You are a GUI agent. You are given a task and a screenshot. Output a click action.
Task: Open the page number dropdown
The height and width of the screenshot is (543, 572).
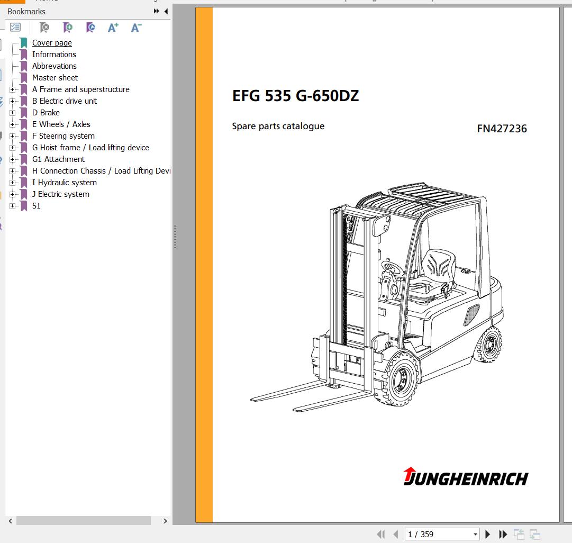(476, 535)
